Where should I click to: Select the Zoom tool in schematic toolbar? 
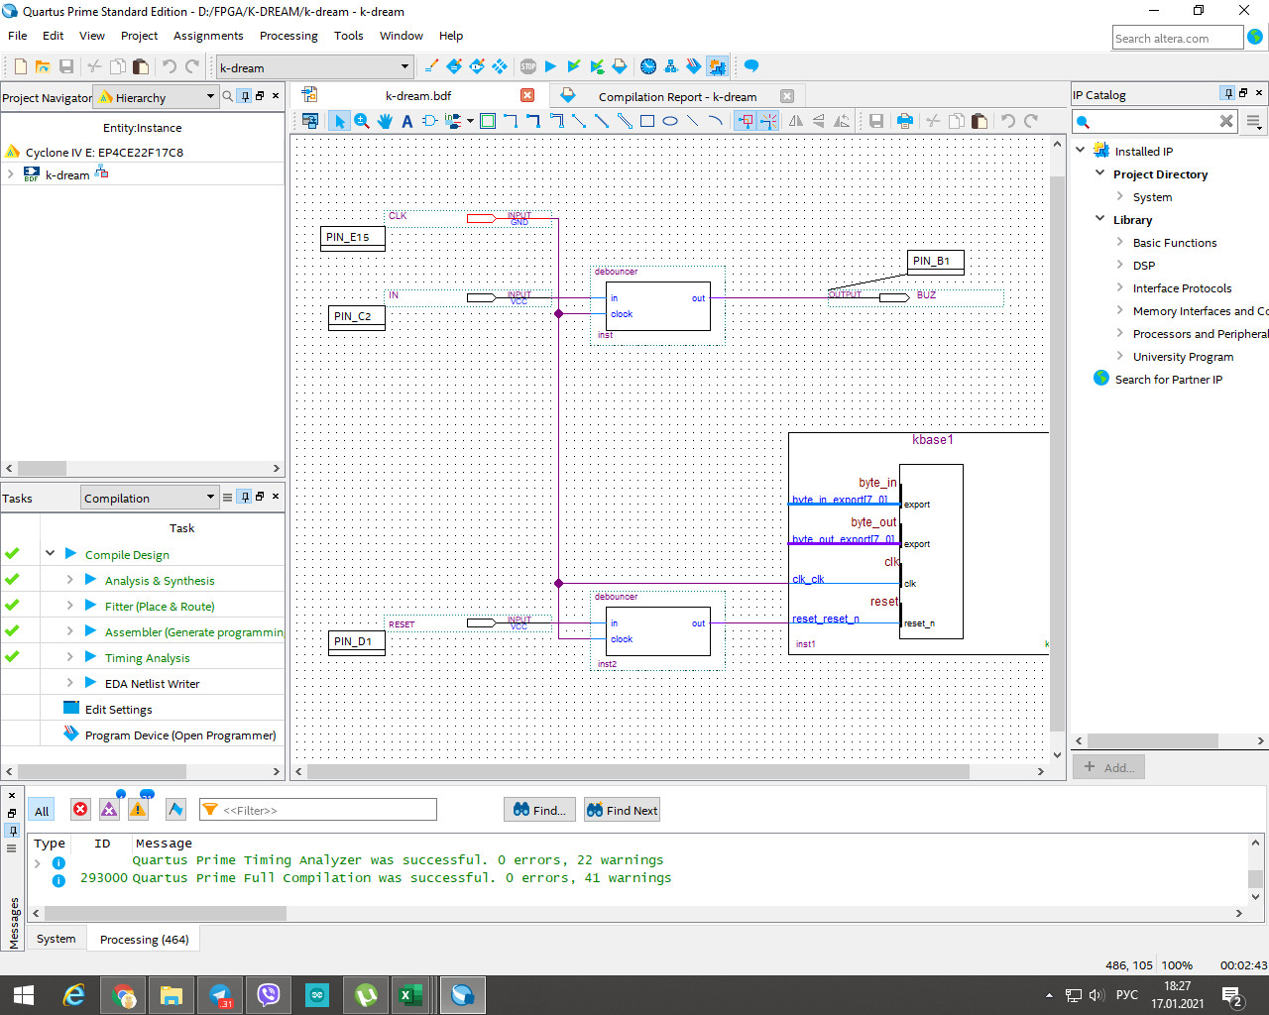tap(362, 121)
